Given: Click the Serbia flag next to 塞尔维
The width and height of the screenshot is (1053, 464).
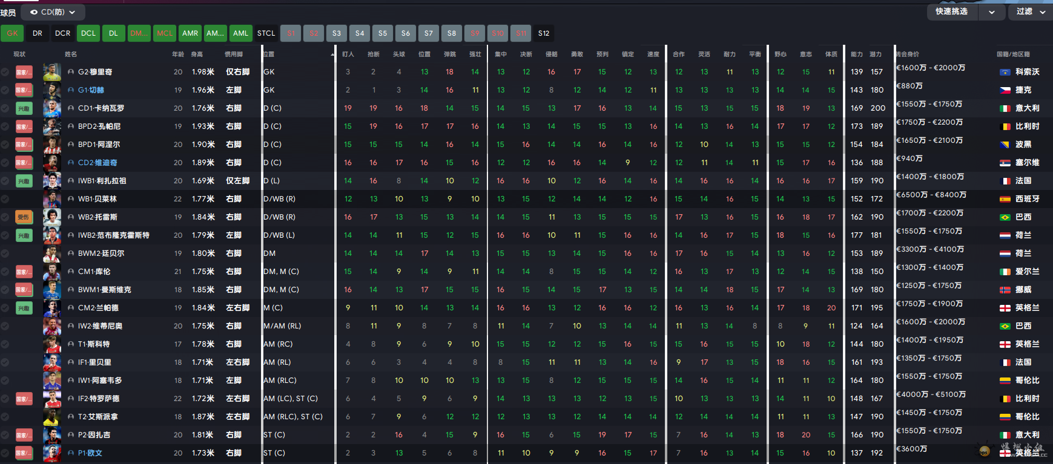Looking at the screenshot, I should (1005, 163).
